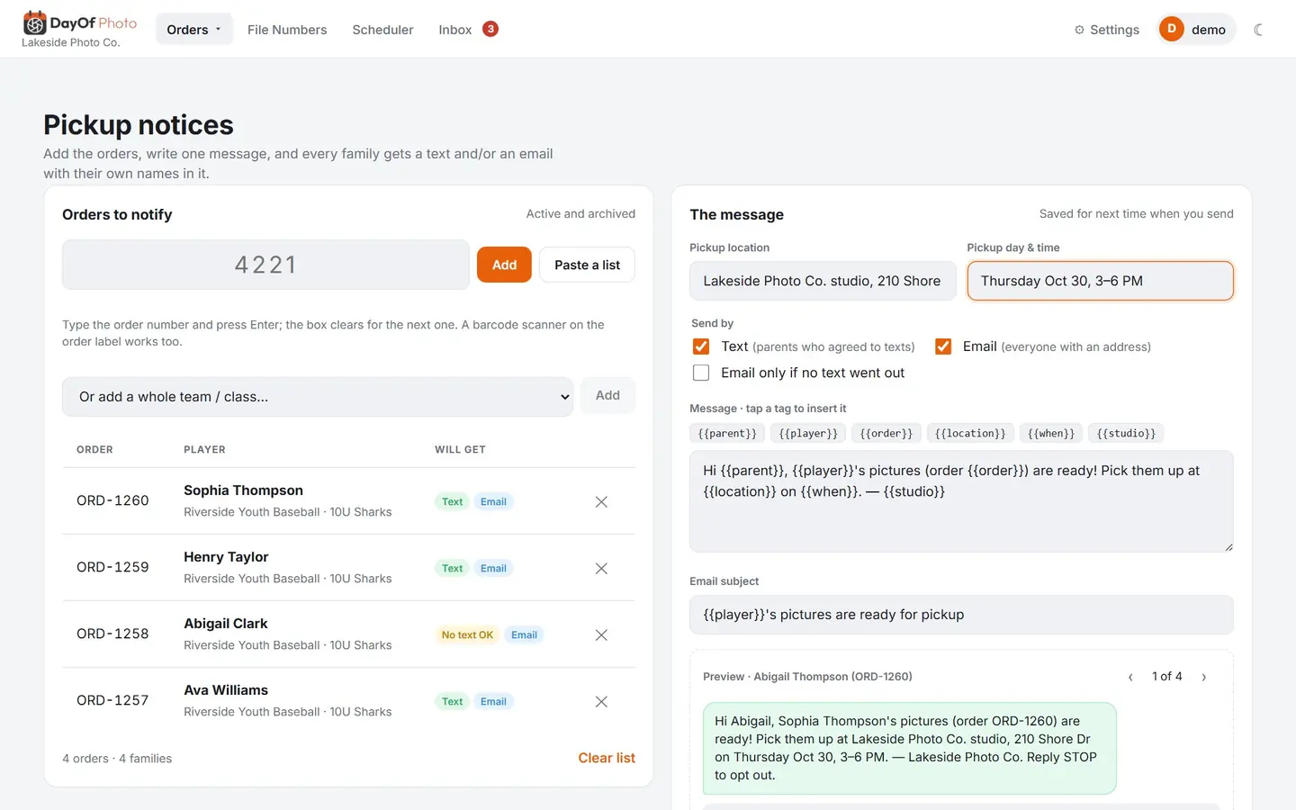Image resolution: width=1296 pixels, height=810 pixels.
Task: Insert the {{parent}} tag
Action: pyautogui.click(x=727, y=434)
